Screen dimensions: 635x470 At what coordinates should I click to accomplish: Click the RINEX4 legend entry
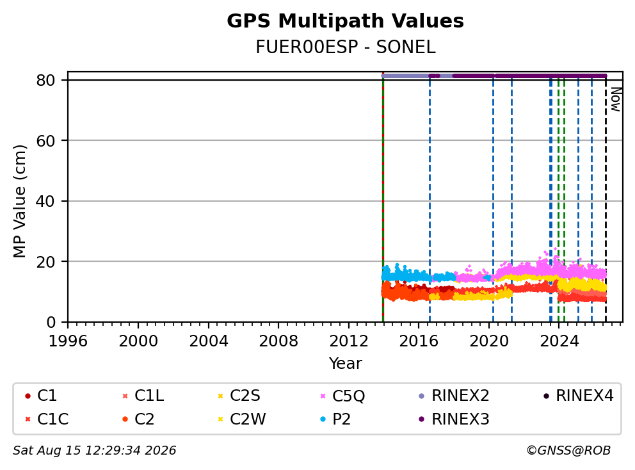[x=578, y=396]
